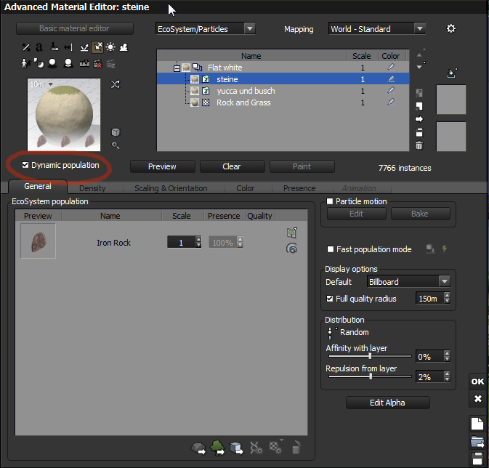Open Scaling & Orientation tab

coord(171,188)
